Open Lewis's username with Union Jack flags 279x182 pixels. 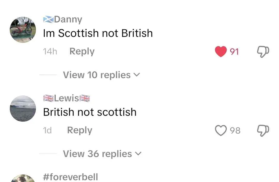pyautogui.click(x=66, y=98)
